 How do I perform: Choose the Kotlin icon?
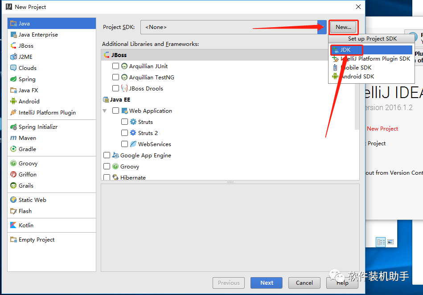coord(13,225)
